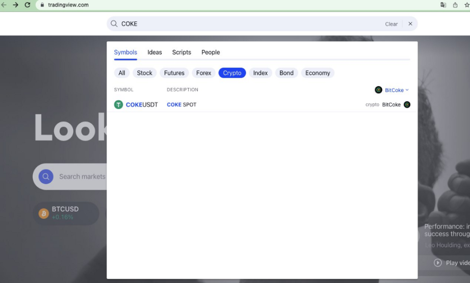Reload the page with the refresh icon
The image size is (470, 283).
[x=28, y=5]
